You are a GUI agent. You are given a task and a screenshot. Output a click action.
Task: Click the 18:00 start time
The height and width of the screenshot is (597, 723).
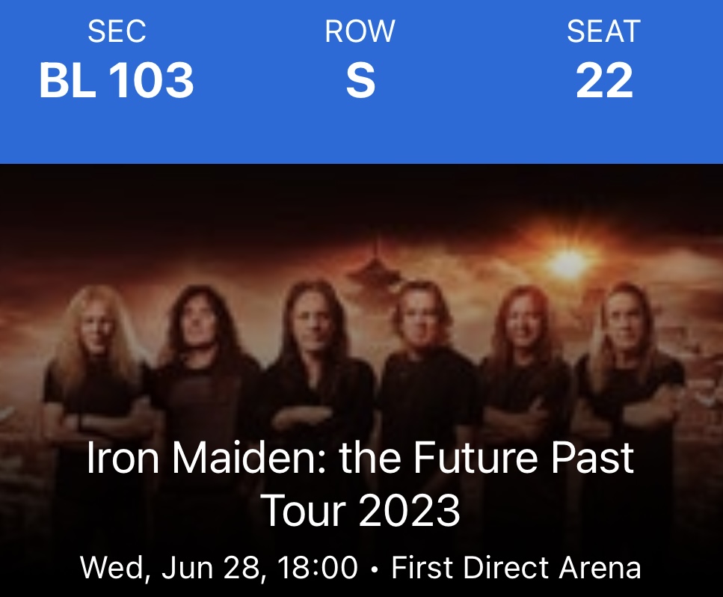click(x=317, y=568)
